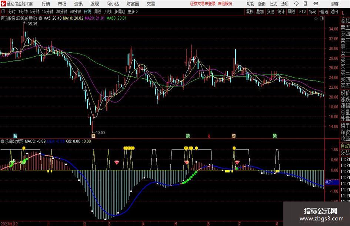350x226 pixels.
Task: Click the MA20: 21.01 value label
Action: [95, 18]
